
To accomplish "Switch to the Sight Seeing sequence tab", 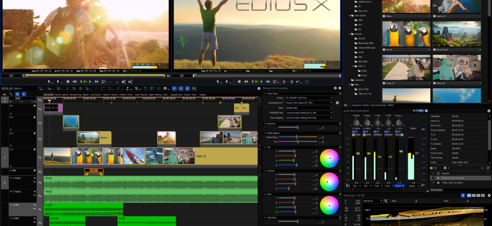I will click(155, 94).
